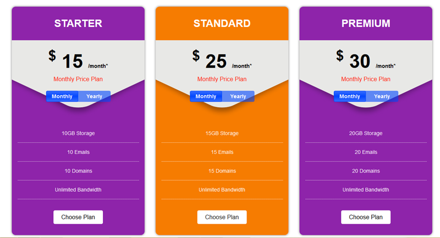Viewport: 440px width, 238px height.
Task: Choose the Standard plan
Action: coord(222,217)
